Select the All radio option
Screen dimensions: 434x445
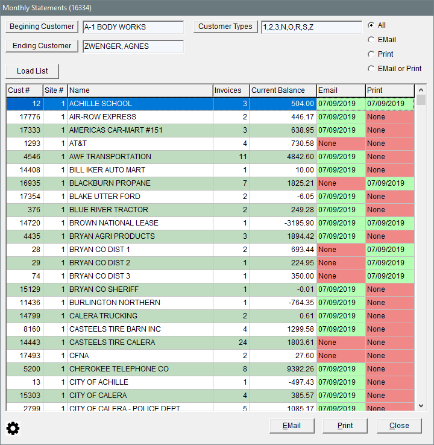coord(377,25)
